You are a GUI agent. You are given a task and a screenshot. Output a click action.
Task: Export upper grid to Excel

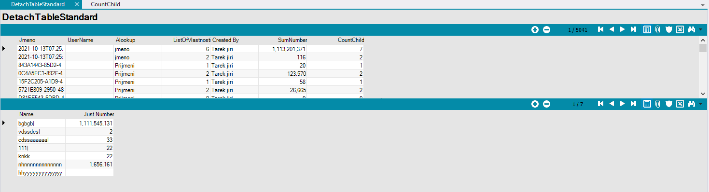click(680, 29)
